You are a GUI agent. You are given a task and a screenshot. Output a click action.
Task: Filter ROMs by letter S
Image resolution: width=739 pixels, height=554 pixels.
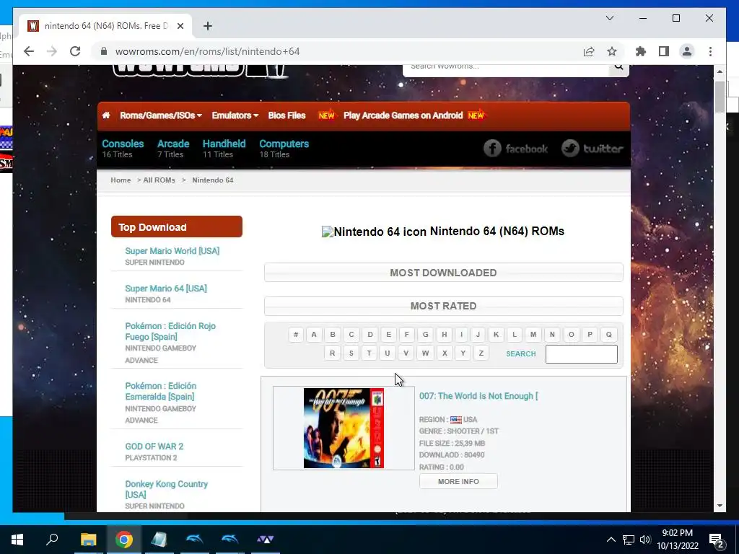(x=351, y=353)
